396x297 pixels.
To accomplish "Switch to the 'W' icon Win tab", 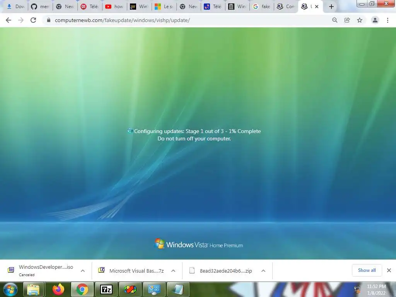I will 139,7.
